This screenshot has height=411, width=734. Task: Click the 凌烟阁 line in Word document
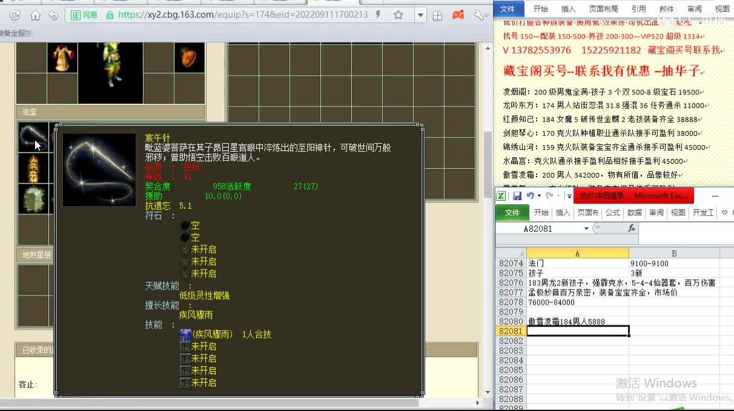click(x=602, y=92)
